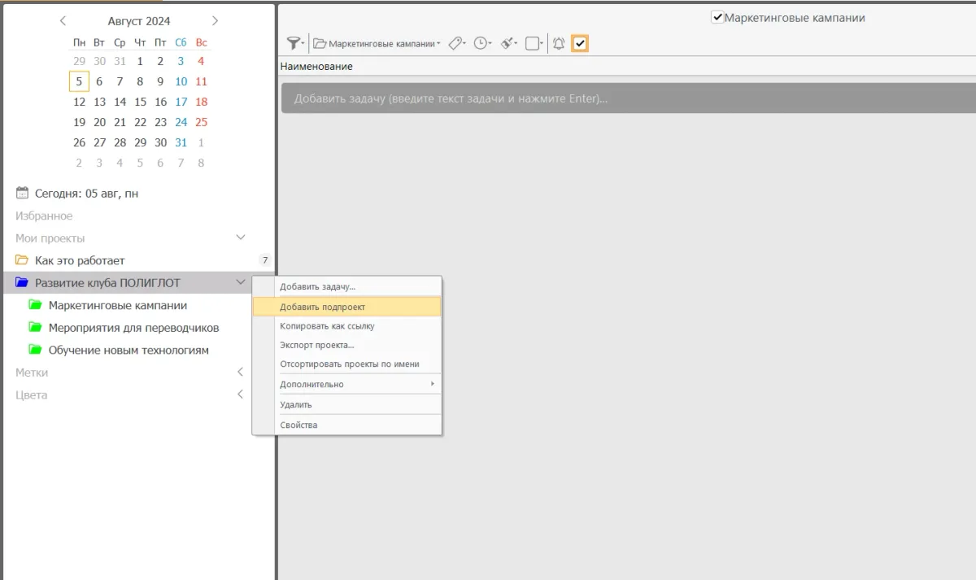Viewport: 976px width, 580px height.
Task: Select Удалить in the context menu
Action: (x=296, y=404)
